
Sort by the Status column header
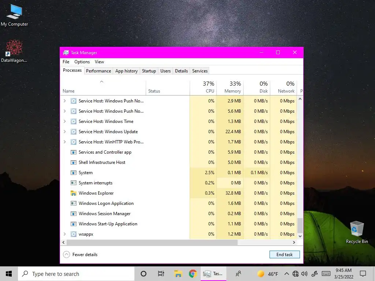click(168, 88)
